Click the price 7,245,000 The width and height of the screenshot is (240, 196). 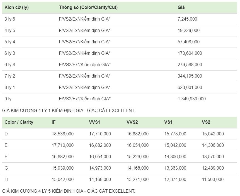pyautogui.click(x=187, y=19)
